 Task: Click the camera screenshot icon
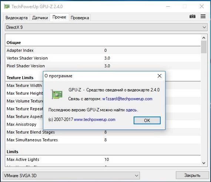coord(192,16)
